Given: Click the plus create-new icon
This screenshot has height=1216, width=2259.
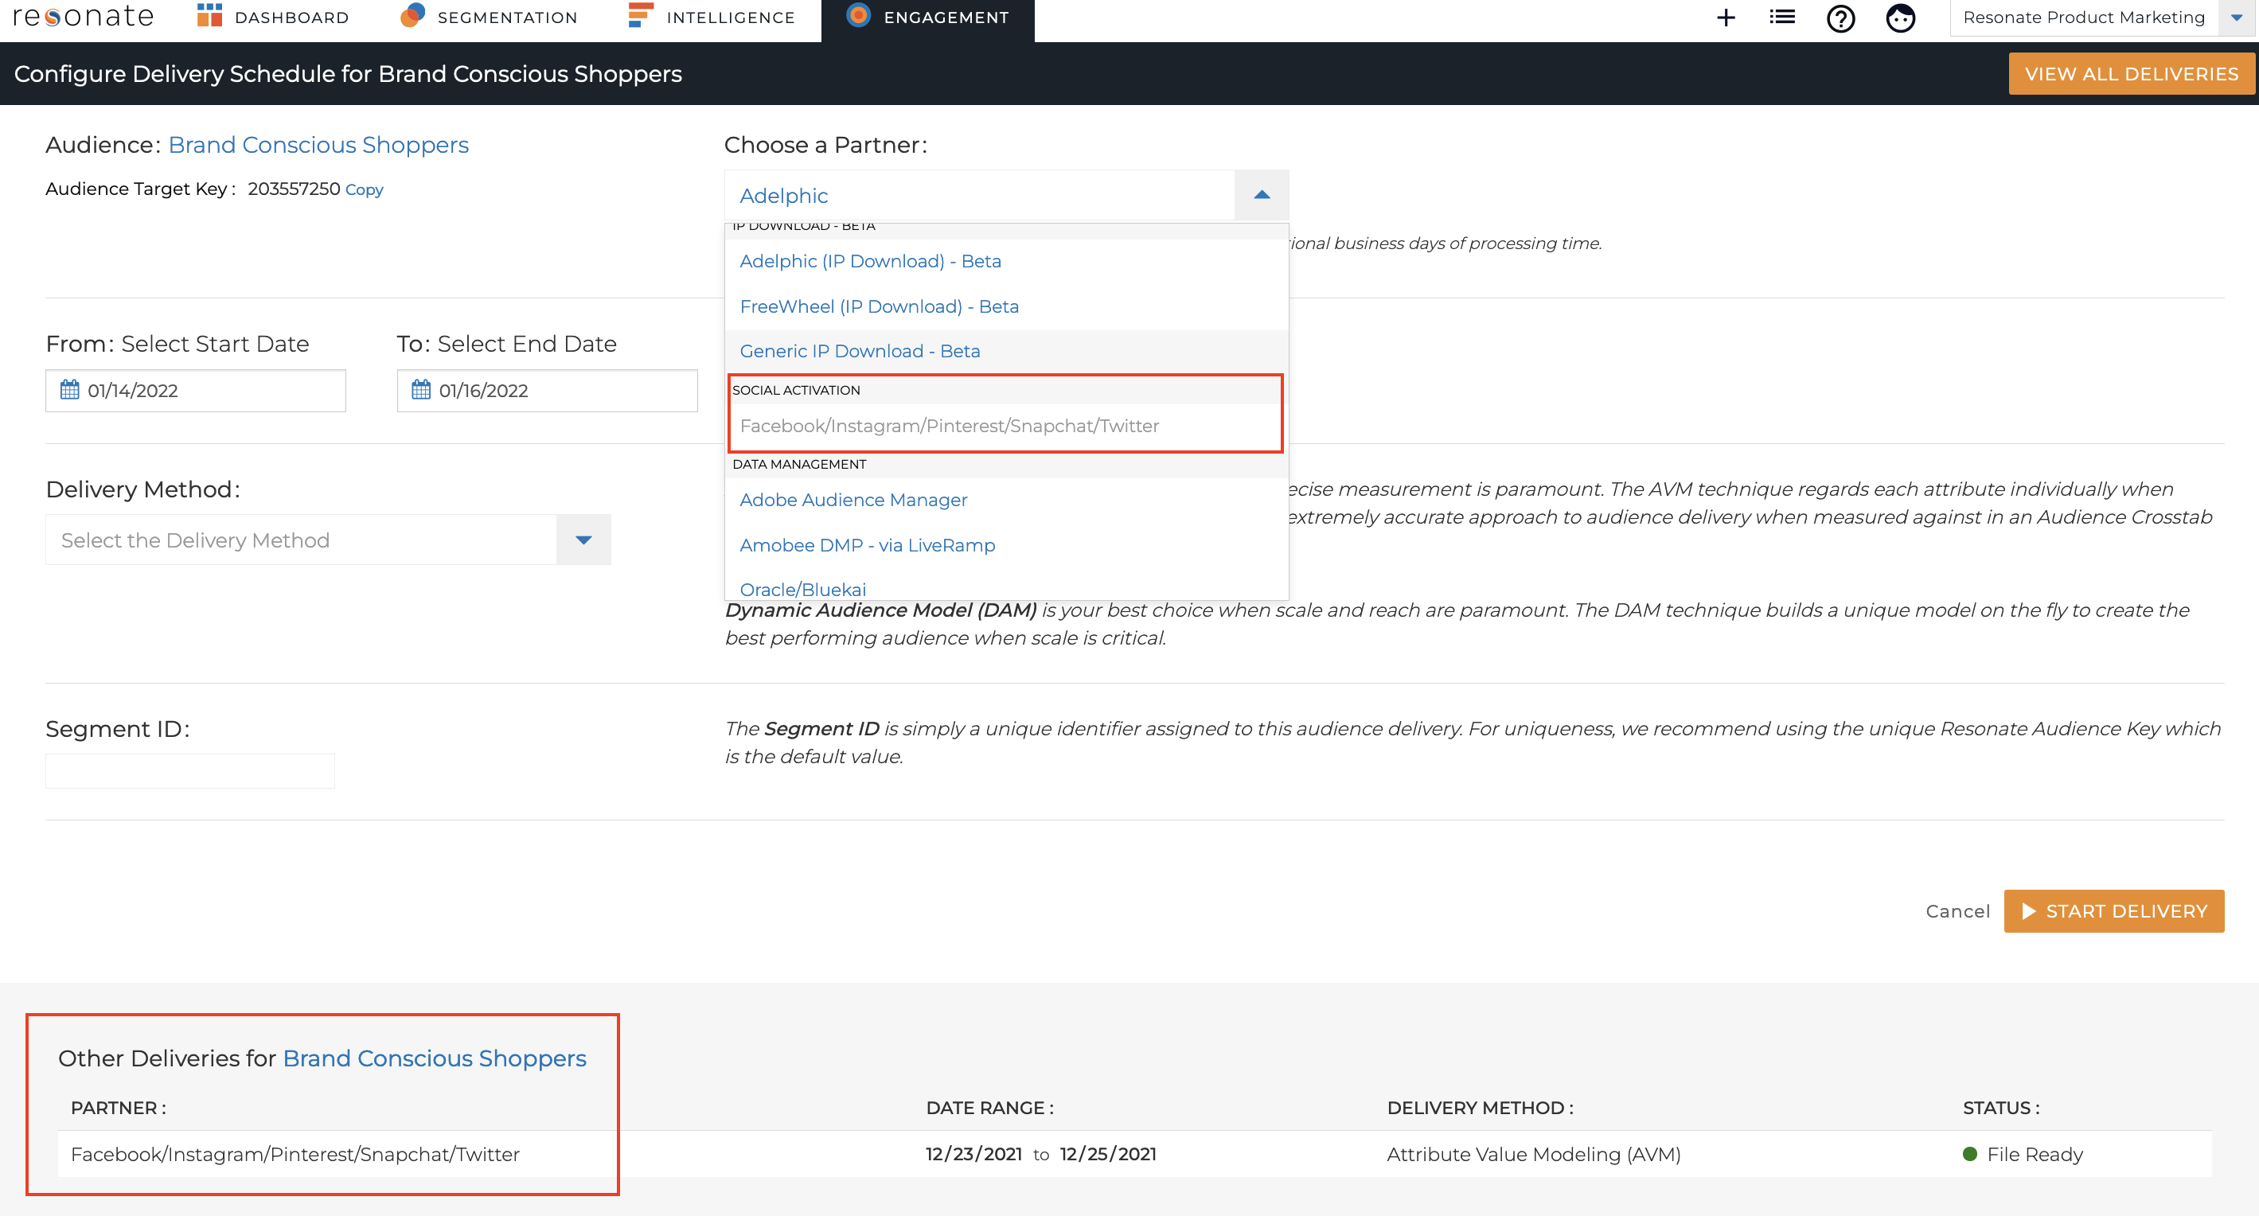Looking at the screenshot, I should pos(1725,18).
